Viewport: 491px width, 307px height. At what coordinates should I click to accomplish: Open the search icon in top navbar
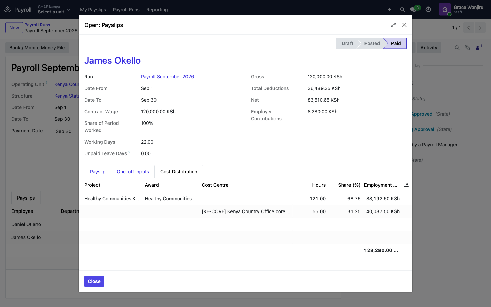click(402, 10)
